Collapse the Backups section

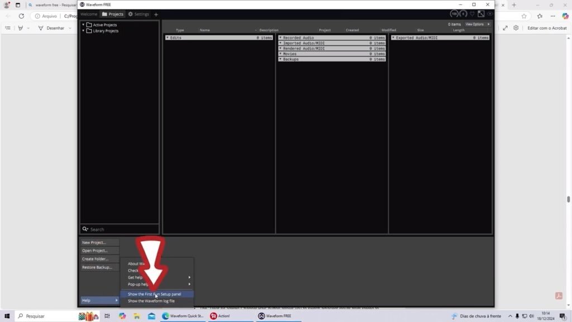(280, 59)
